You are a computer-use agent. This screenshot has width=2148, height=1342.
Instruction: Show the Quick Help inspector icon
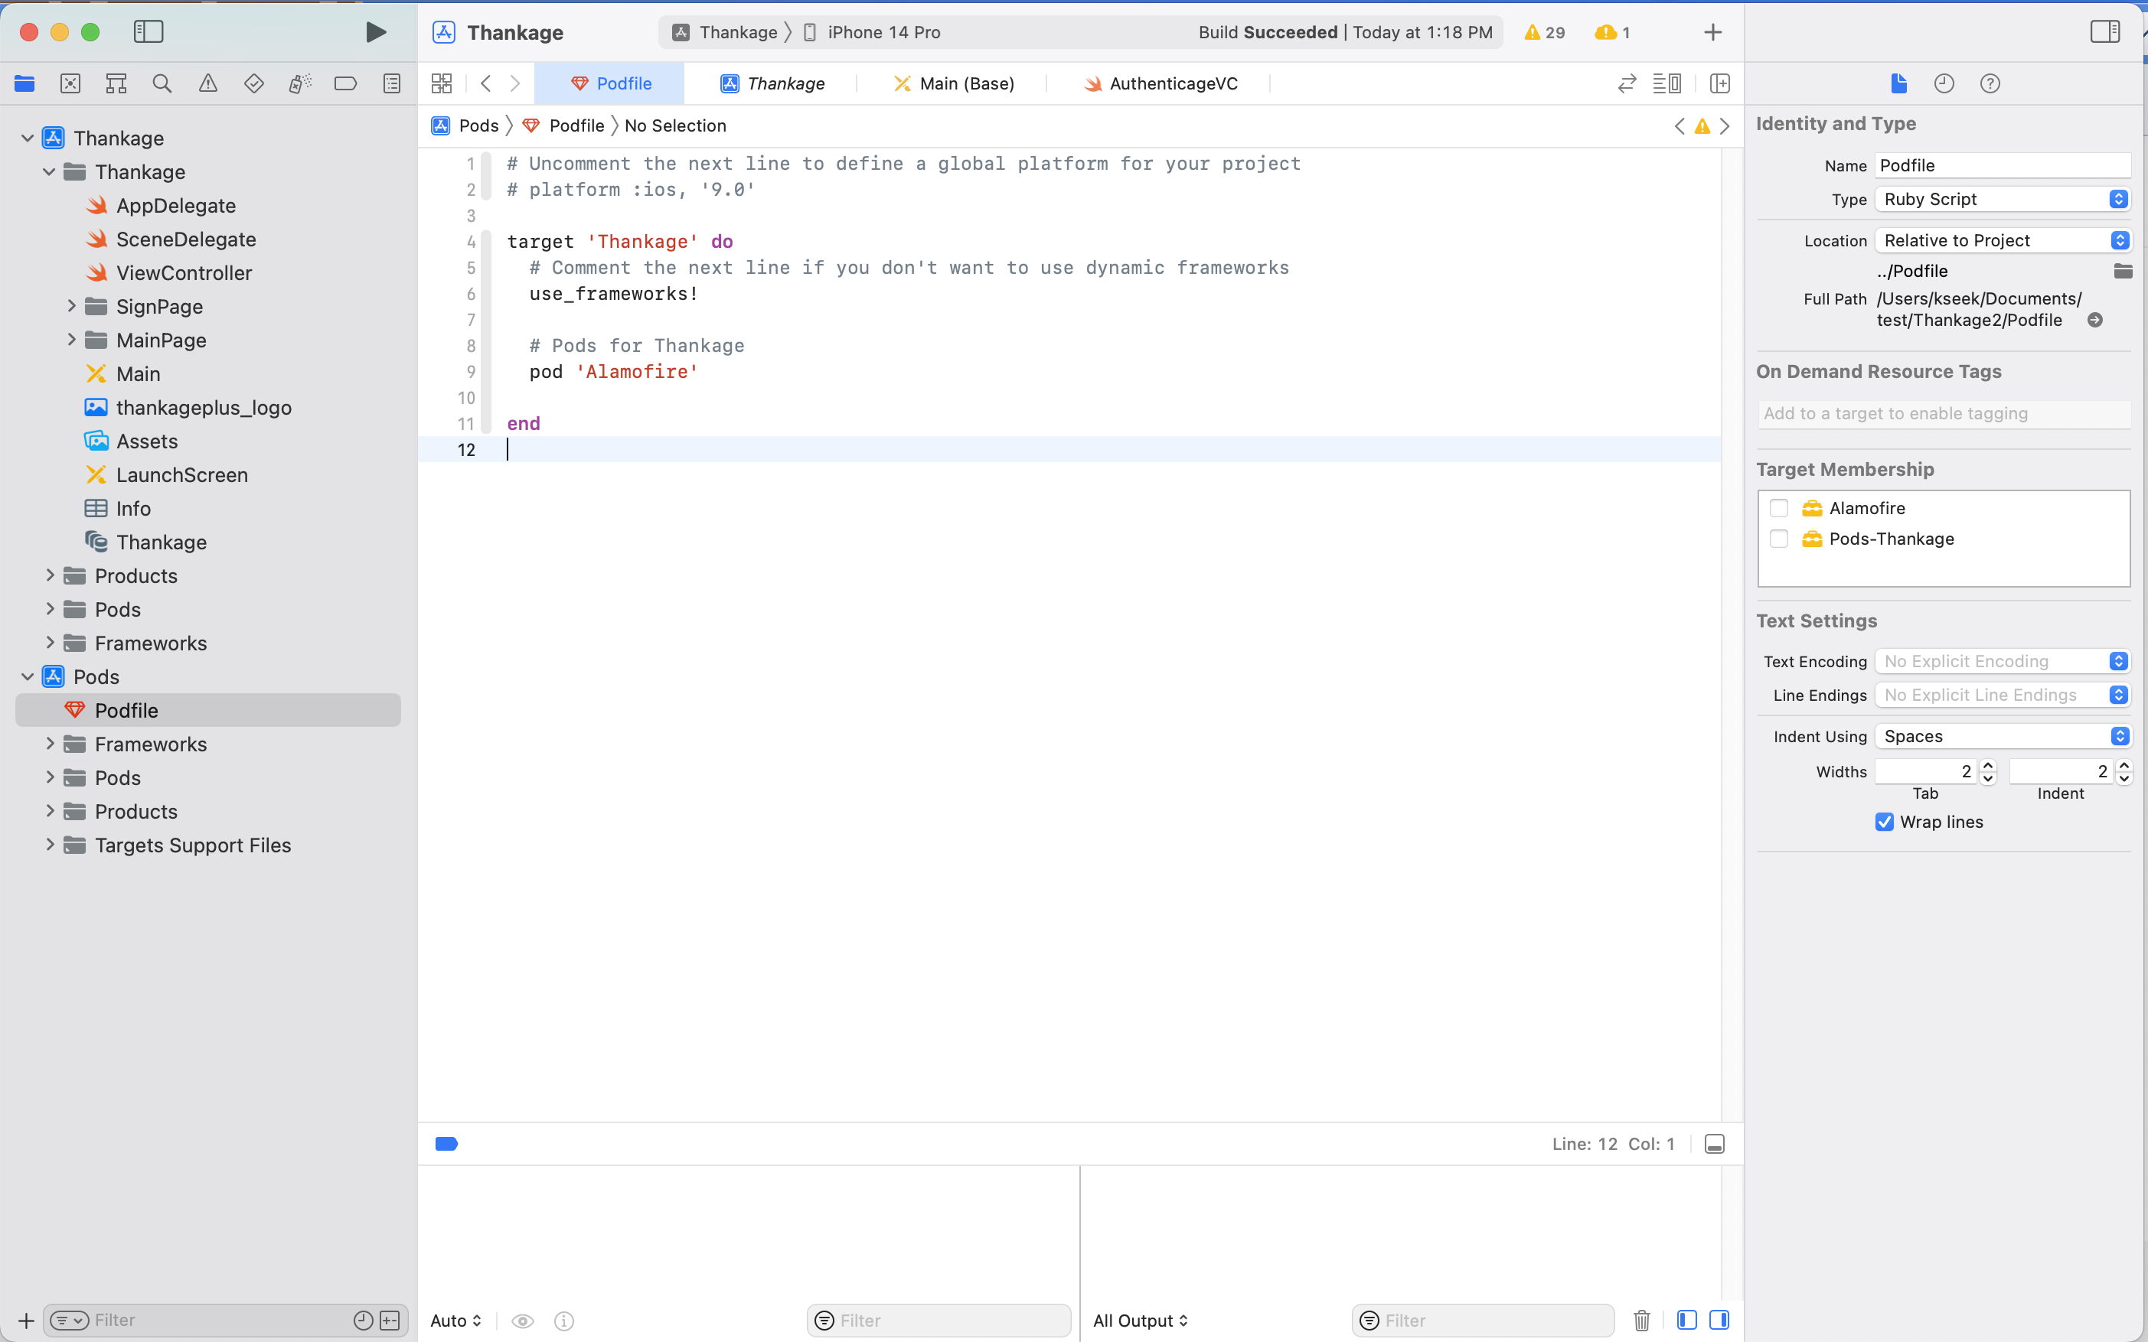[1990, 83]
